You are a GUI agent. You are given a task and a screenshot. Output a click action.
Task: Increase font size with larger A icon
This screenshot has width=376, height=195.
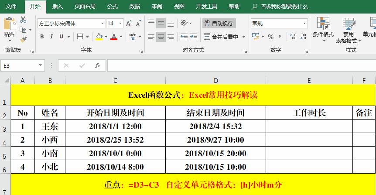[x=129, y=23]
